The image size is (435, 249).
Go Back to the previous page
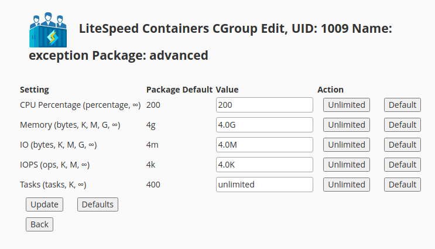pos(39,224)
